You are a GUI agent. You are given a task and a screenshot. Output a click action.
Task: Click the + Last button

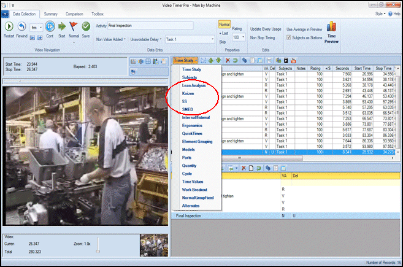[x=224, y=33]
